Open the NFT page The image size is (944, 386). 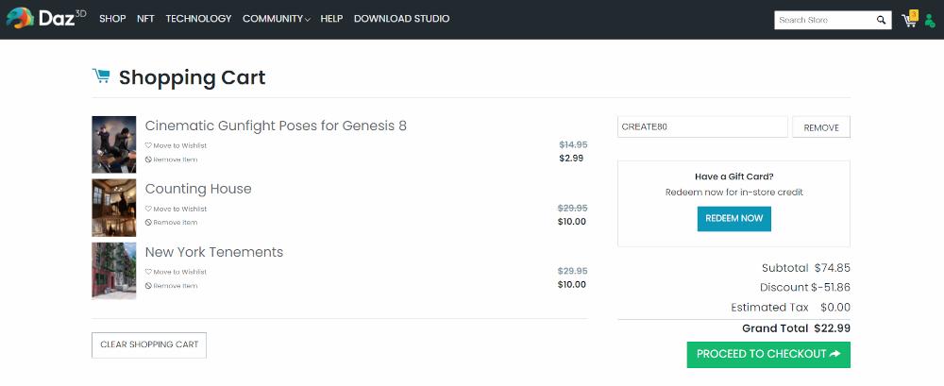tap(145, 19)
